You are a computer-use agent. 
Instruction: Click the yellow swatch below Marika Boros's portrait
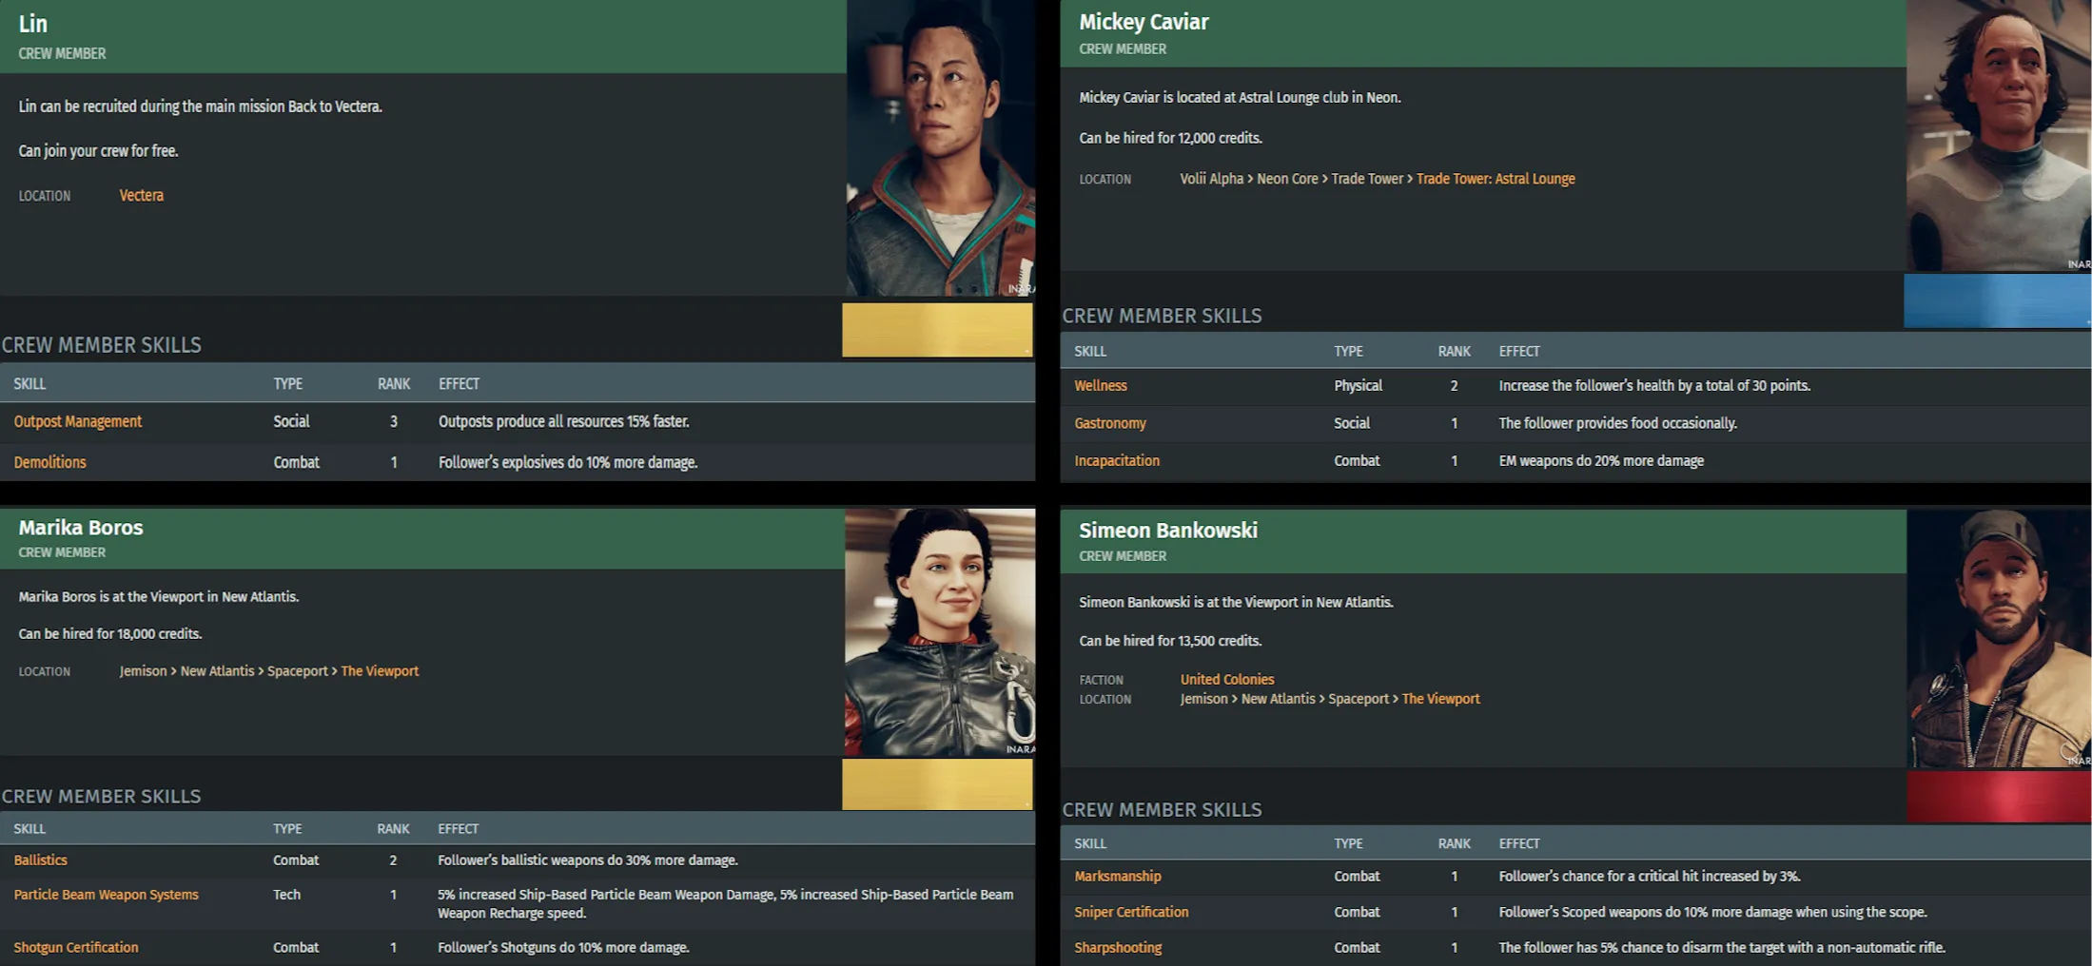pyautogui.click(x=937, y=784)
